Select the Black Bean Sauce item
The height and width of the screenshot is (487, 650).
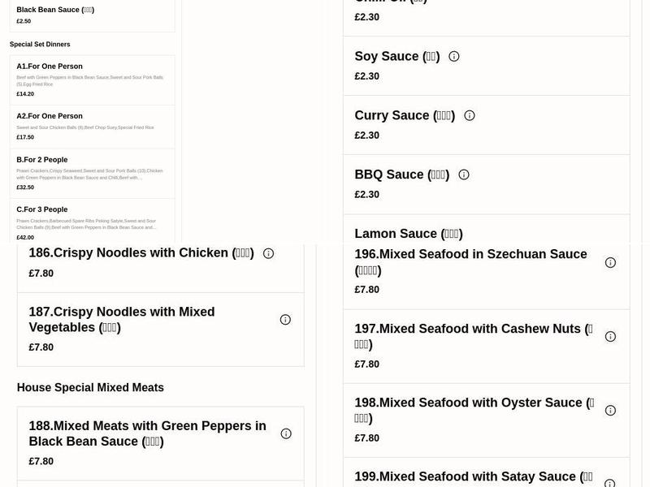92,14
